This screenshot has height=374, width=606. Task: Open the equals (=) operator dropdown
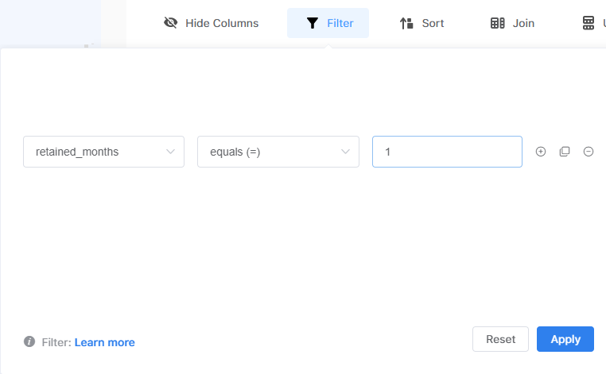(x=269, y=152)
